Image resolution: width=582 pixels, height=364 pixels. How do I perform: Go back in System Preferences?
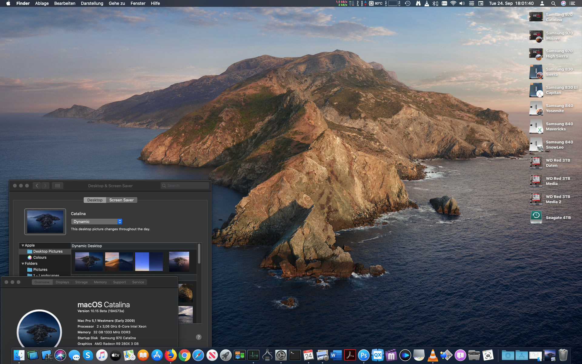point(37,186)
